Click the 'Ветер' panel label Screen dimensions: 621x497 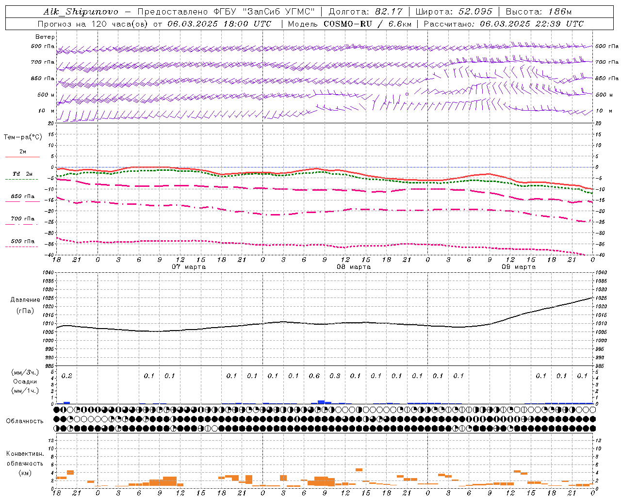click(45, 37)
